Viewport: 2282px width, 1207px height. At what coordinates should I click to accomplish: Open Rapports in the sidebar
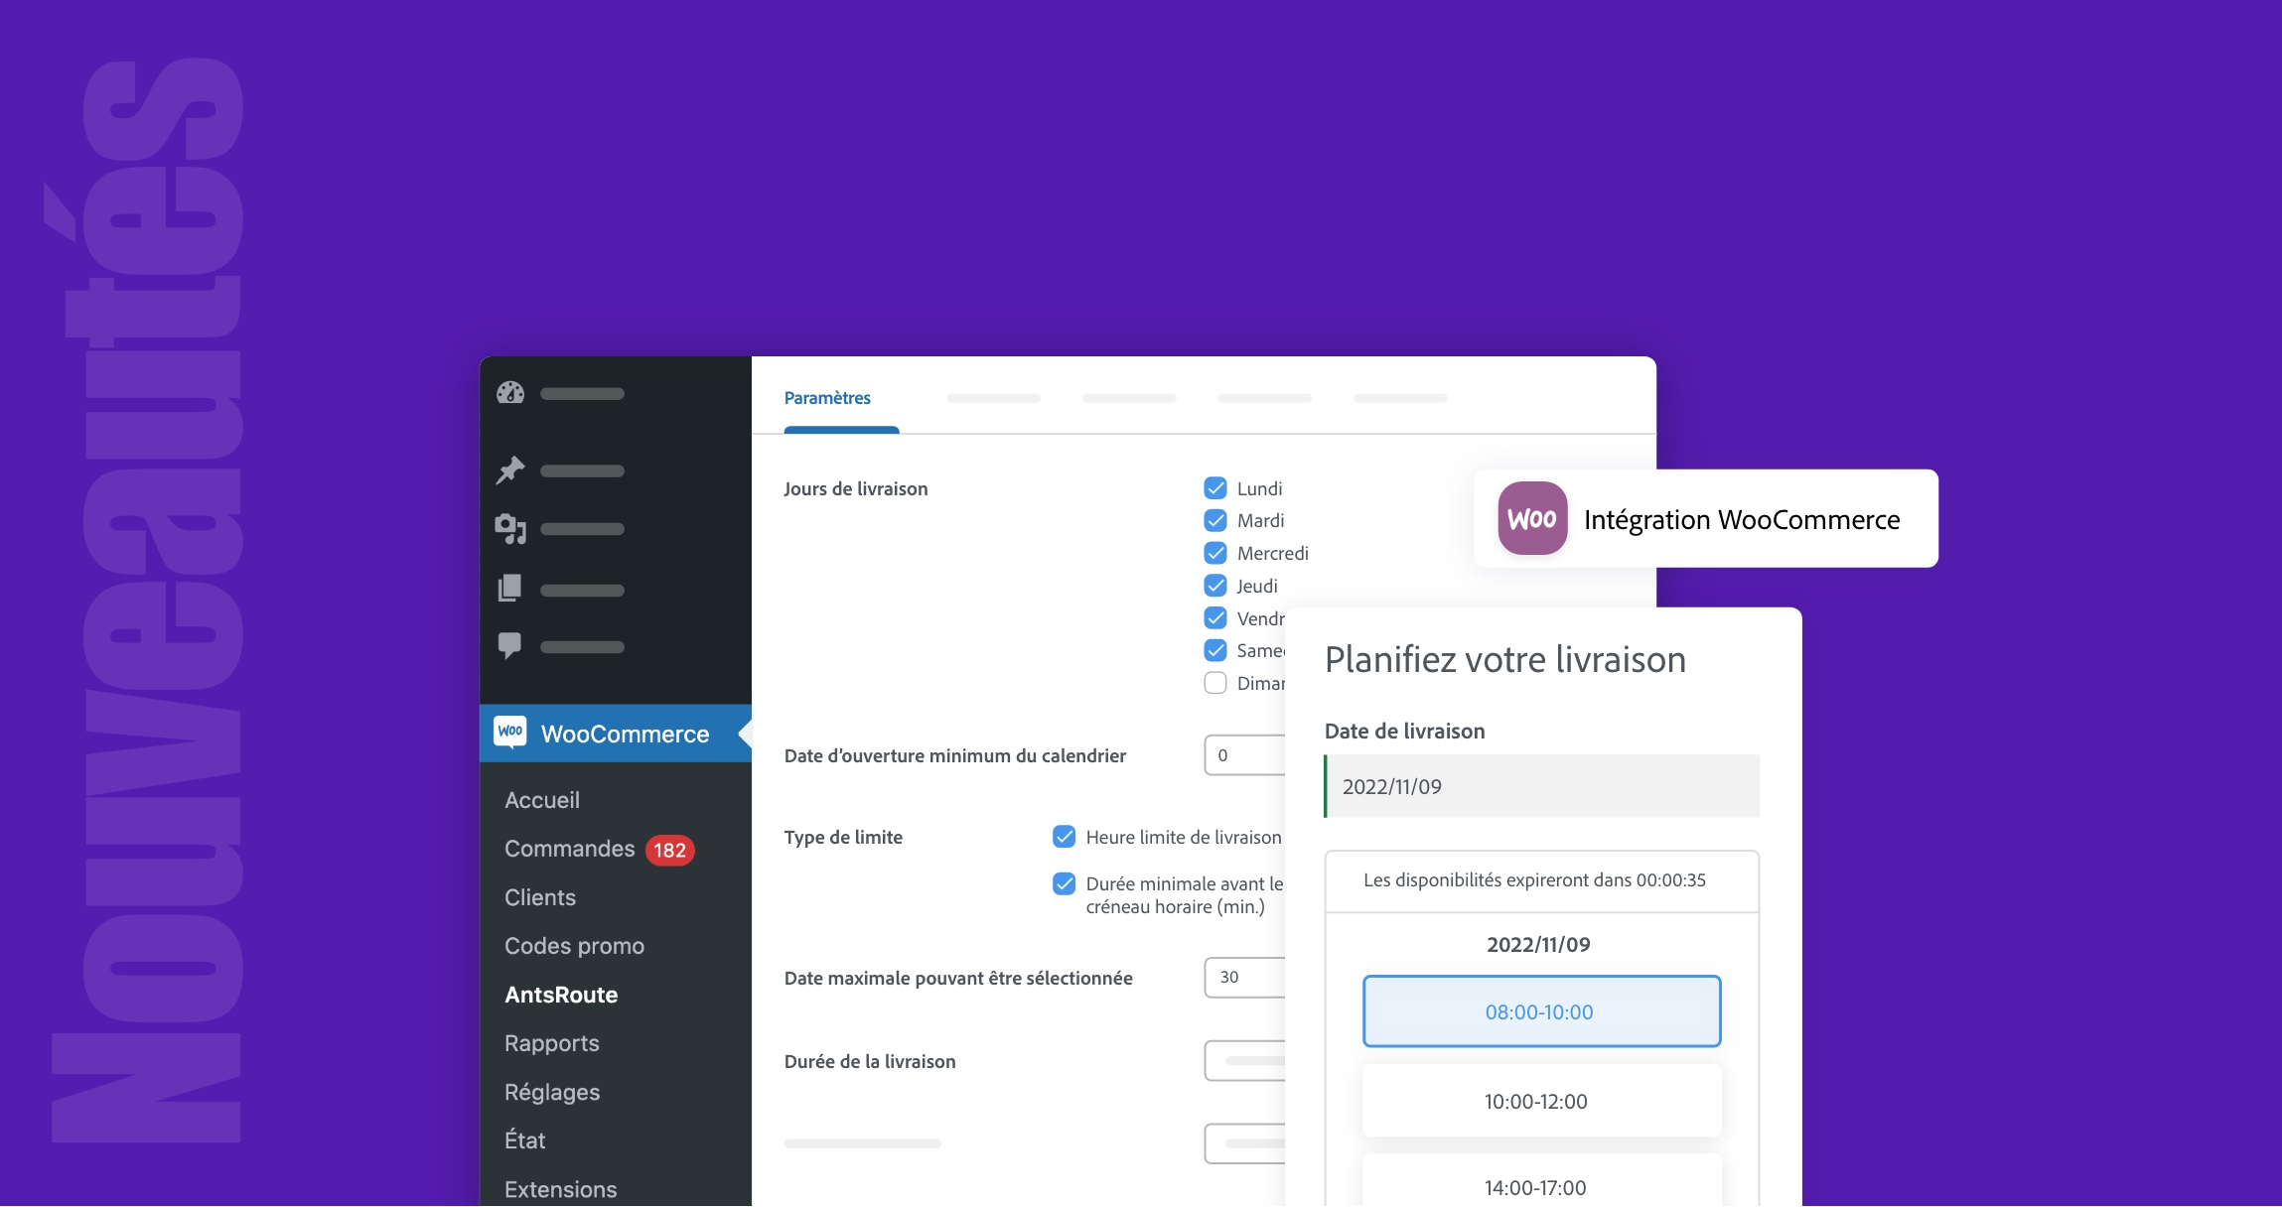552,1043
